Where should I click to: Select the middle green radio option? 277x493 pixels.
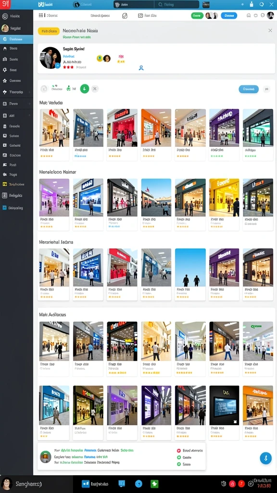click(179, 457)
